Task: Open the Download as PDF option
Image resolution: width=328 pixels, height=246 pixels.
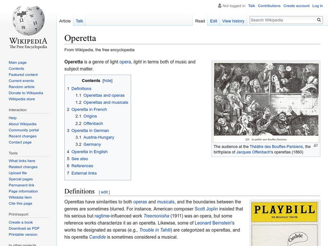Action: tap(24, 227)
